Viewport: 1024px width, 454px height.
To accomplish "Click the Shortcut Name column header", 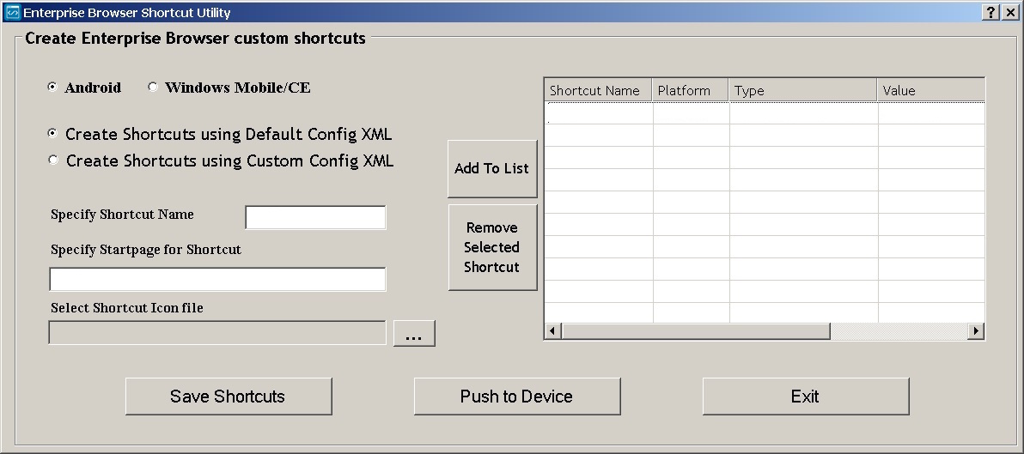I will point(598,90).
